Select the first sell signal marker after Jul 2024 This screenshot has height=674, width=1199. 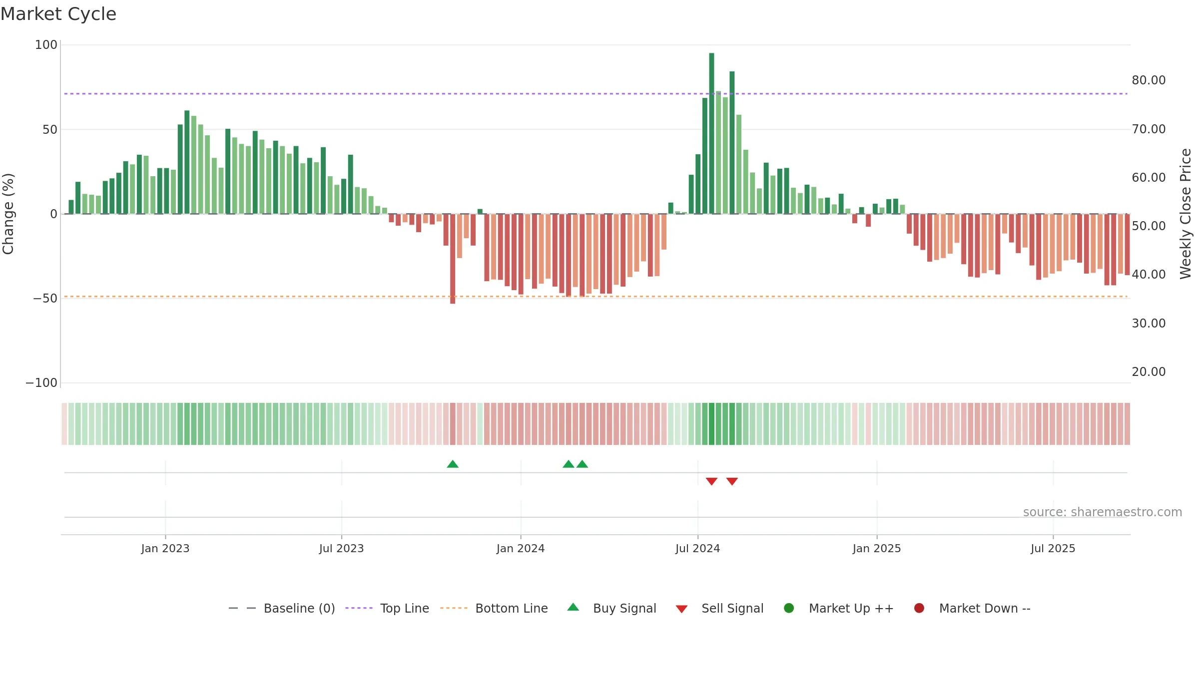tap(711, 481)
